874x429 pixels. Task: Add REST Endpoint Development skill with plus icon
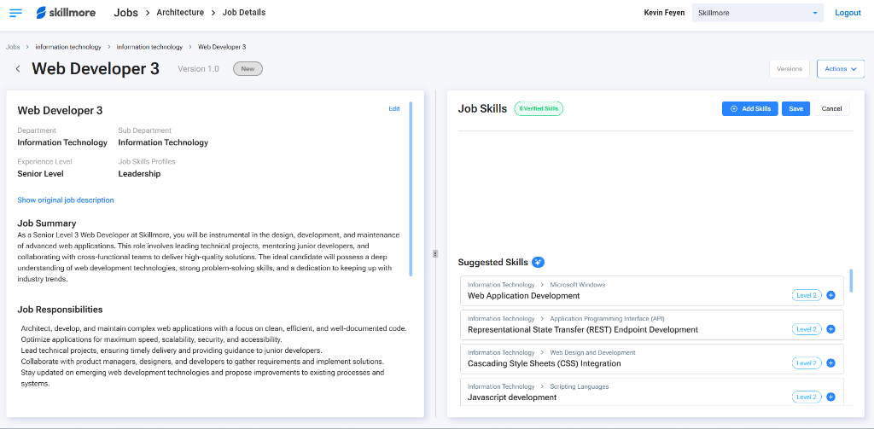coord(830,329)
